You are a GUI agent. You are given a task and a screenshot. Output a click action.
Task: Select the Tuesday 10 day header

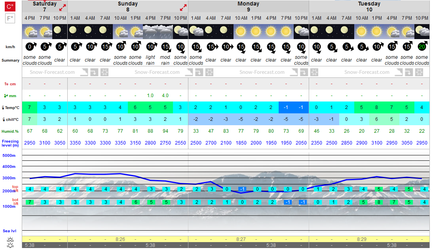[x=369, y=6]
